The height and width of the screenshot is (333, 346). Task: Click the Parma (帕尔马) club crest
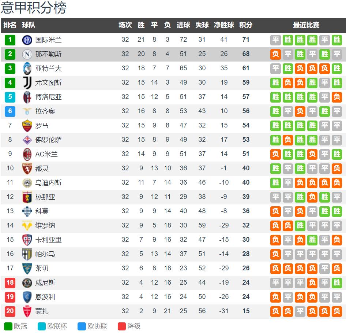(x=27, y=254)
